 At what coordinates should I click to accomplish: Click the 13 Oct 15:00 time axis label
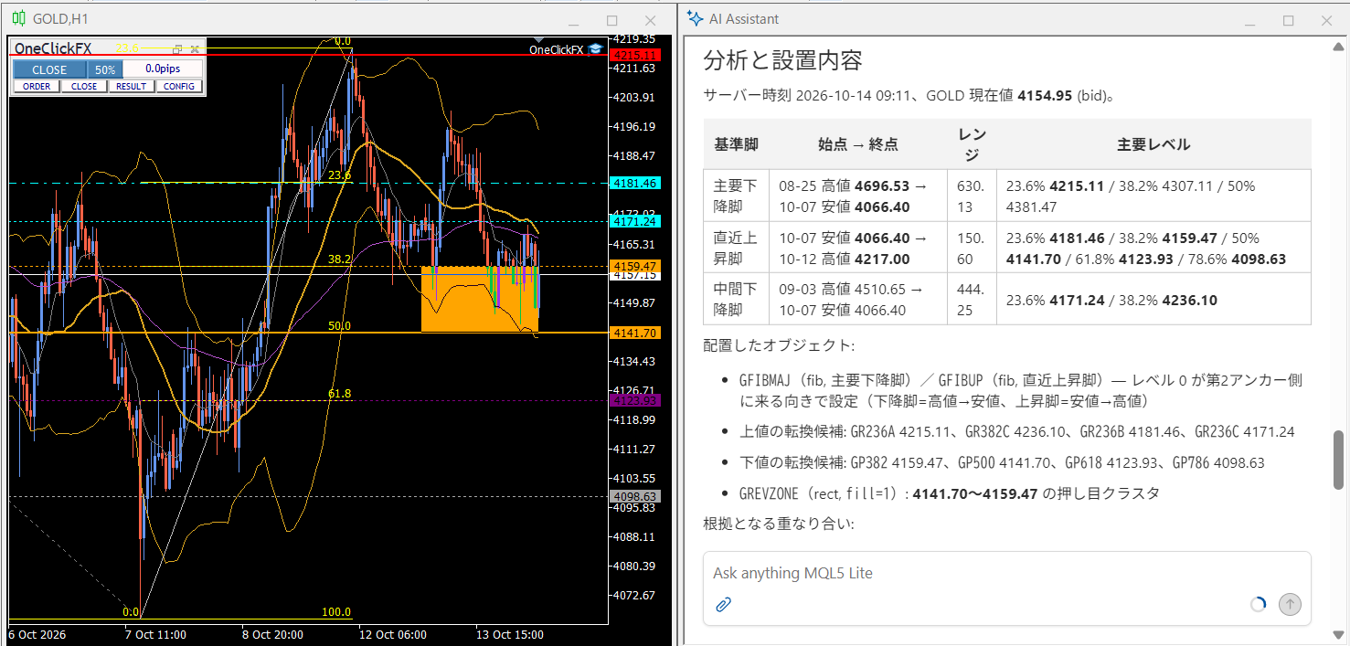(511, 634)
